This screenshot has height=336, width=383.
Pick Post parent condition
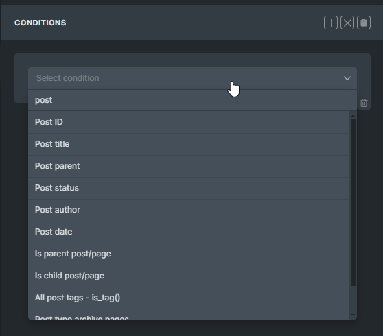[189, 166]
